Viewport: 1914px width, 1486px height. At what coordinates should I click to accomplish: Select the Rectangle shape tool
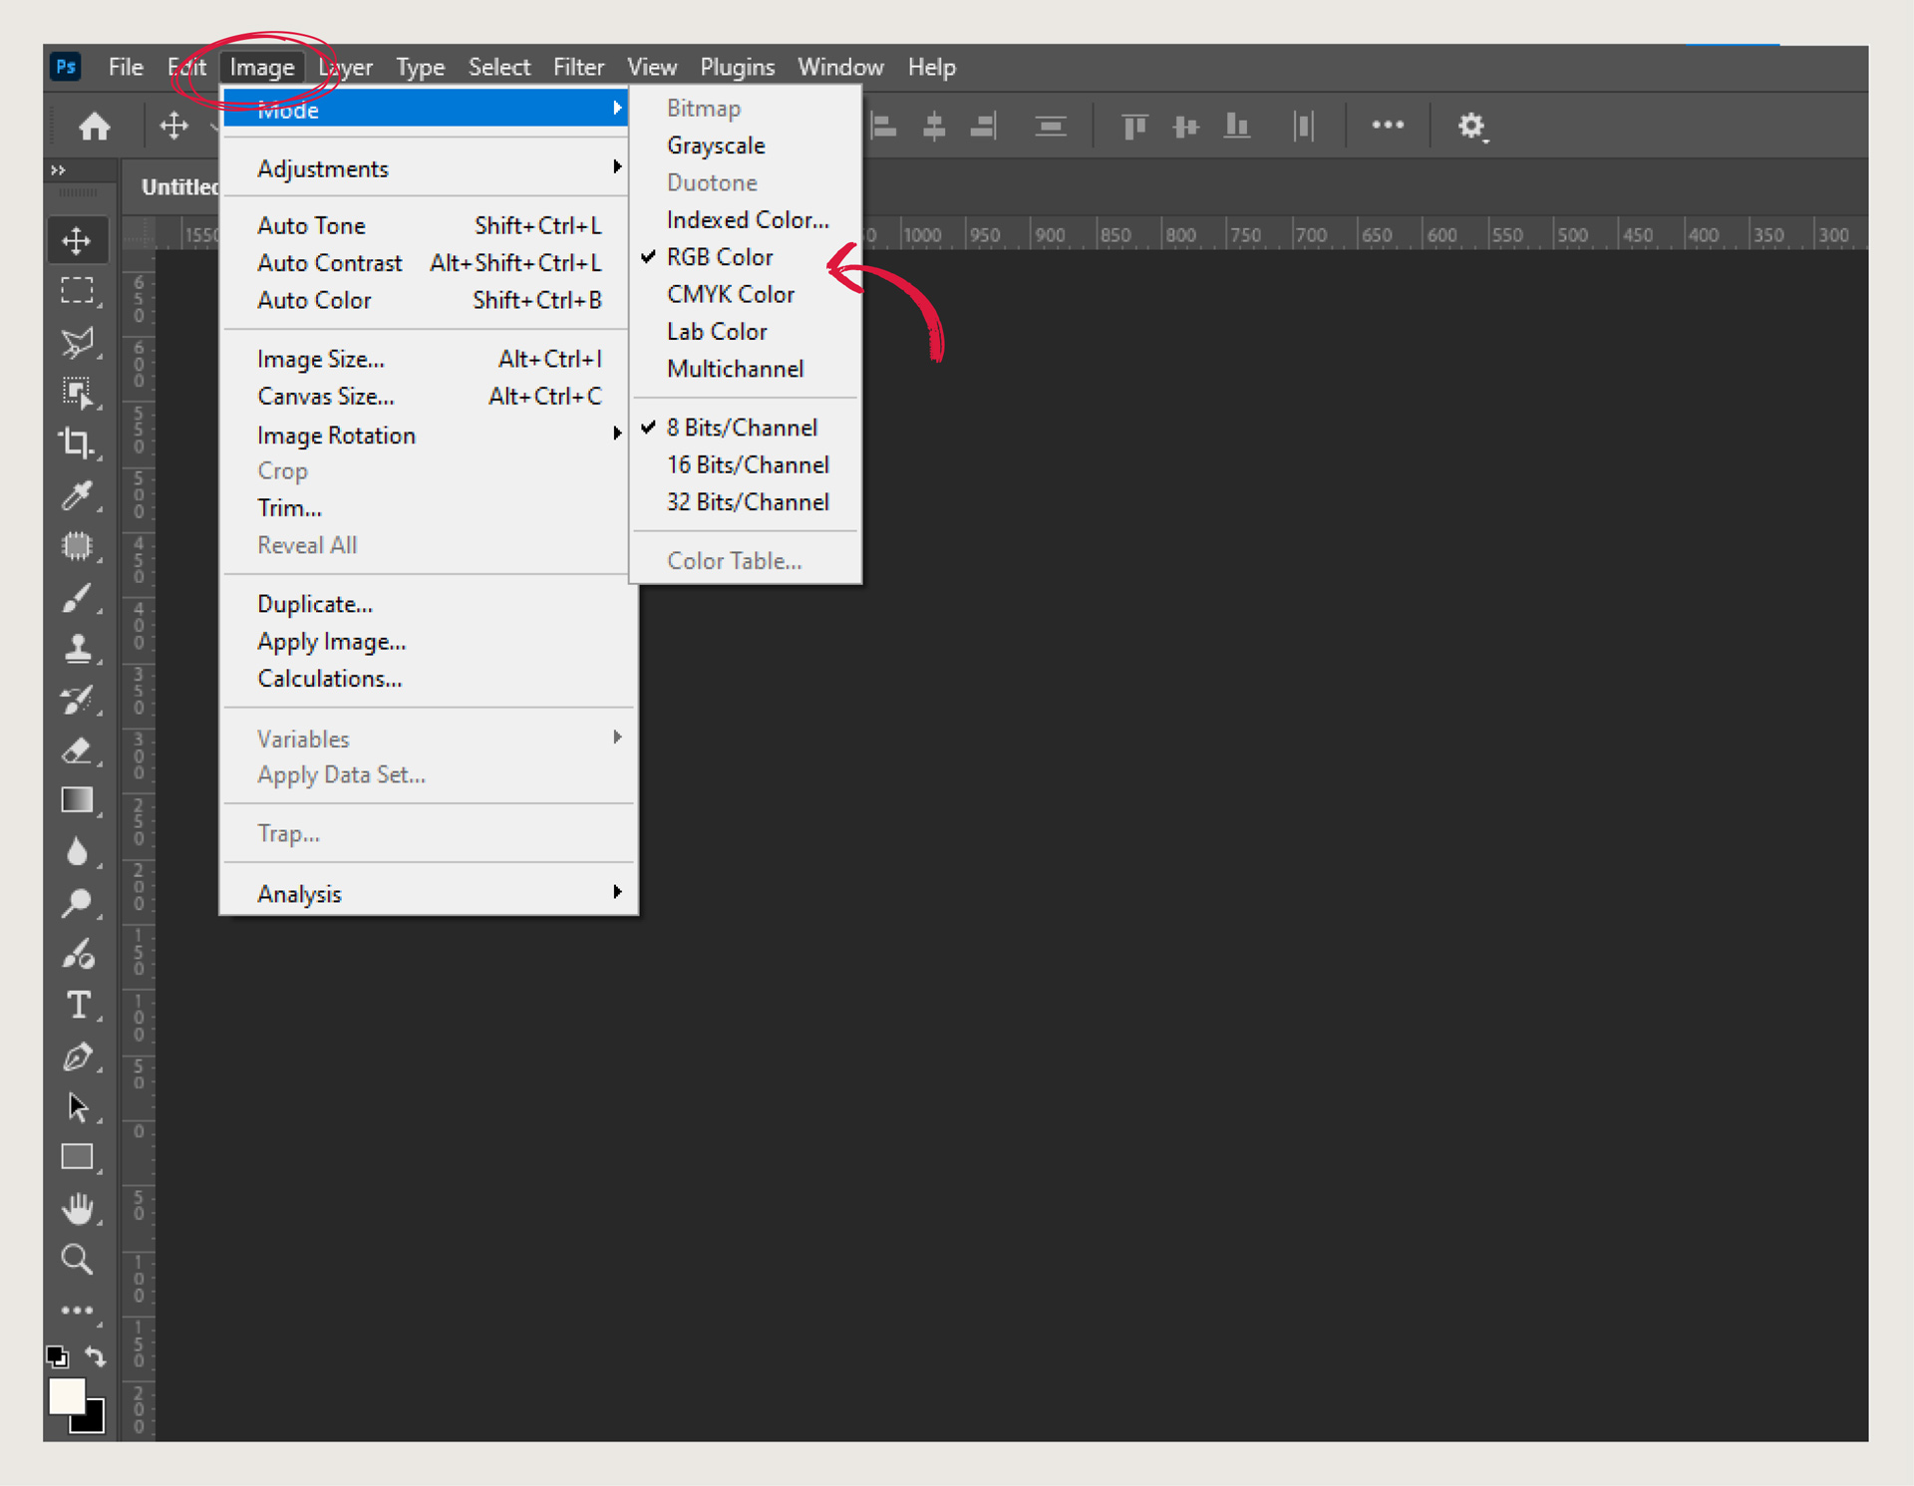77,1157
